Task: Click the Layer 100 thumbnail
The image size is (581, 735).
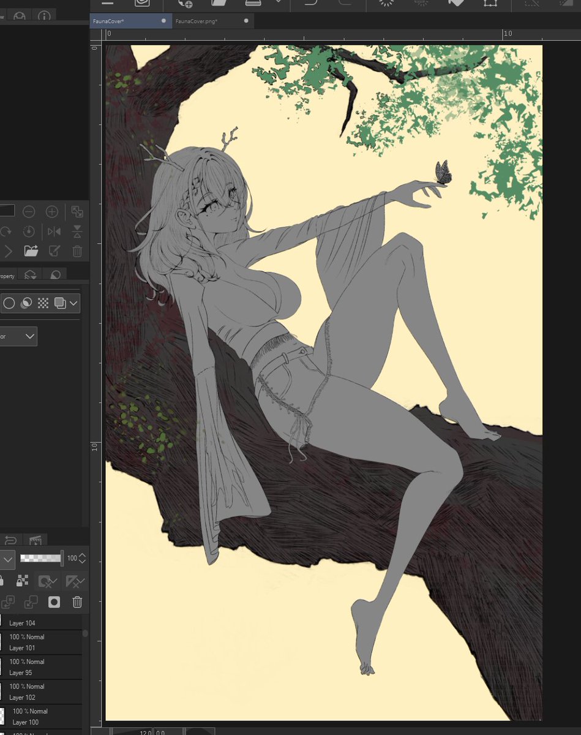Action: pyautogui.click(x=2, y=717)
